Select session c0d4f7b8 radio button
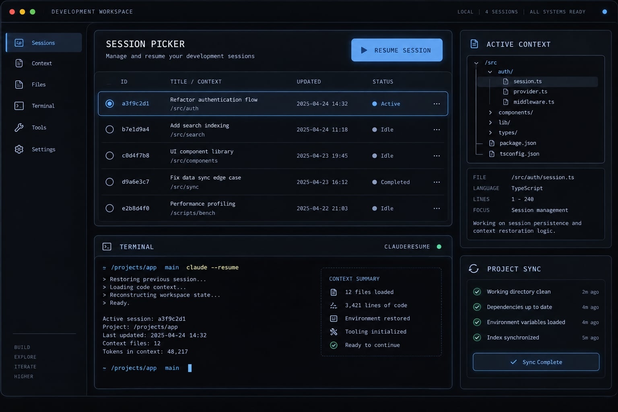Screen dimensions: 618x412 coord(109,156)
